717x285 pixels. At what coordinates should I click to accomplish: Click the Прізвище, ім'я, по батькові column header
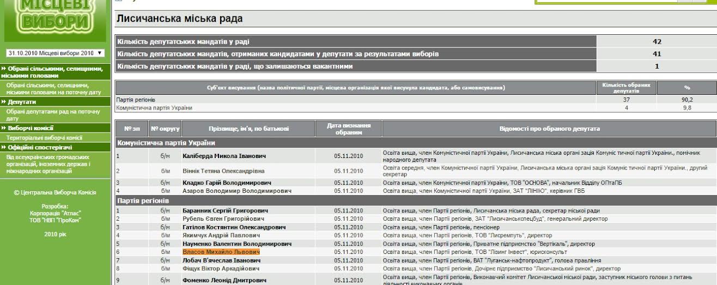248,129
